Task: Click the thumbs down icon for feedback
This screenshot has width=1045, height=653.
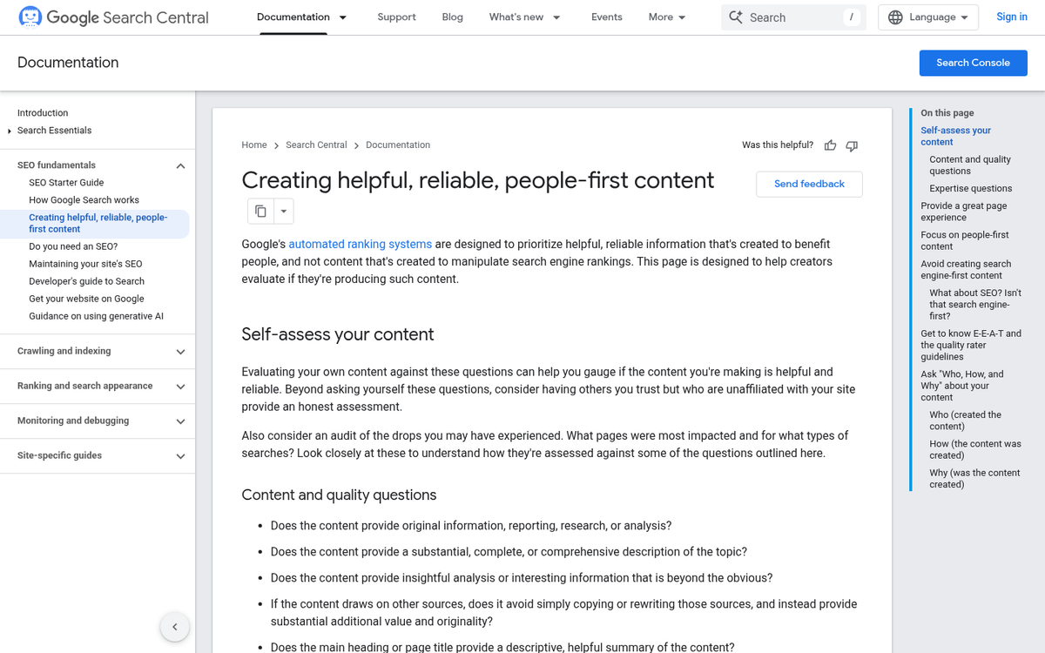Action: coord(852,145)
